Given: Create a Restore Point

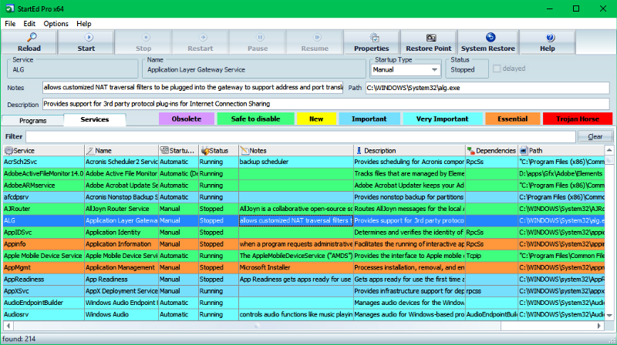Looking at the screenshot, I should click(x=429, y=42).
